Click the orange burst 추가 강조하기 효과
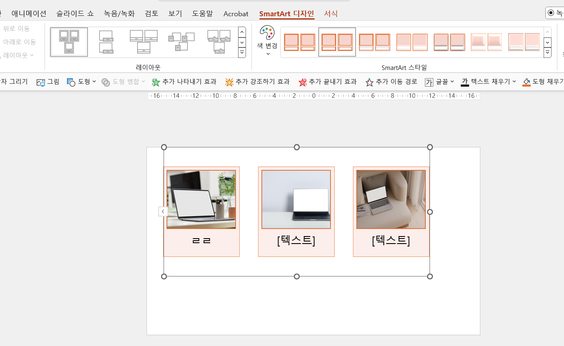564x346 pixels. [x=257, y=82]
